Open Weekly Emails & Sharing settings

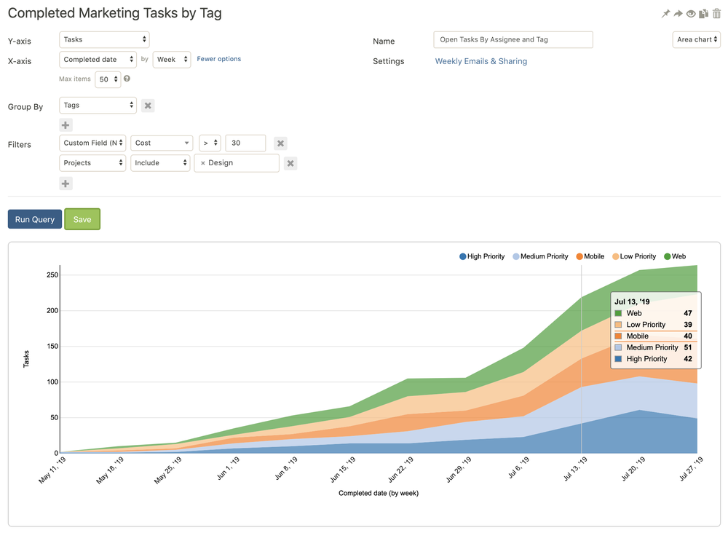(x=480, y=61)
